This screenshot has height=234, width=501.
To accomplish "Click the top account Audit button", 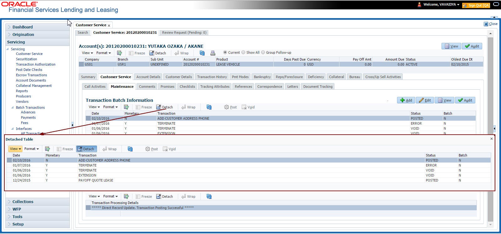I will click(472, 46).
